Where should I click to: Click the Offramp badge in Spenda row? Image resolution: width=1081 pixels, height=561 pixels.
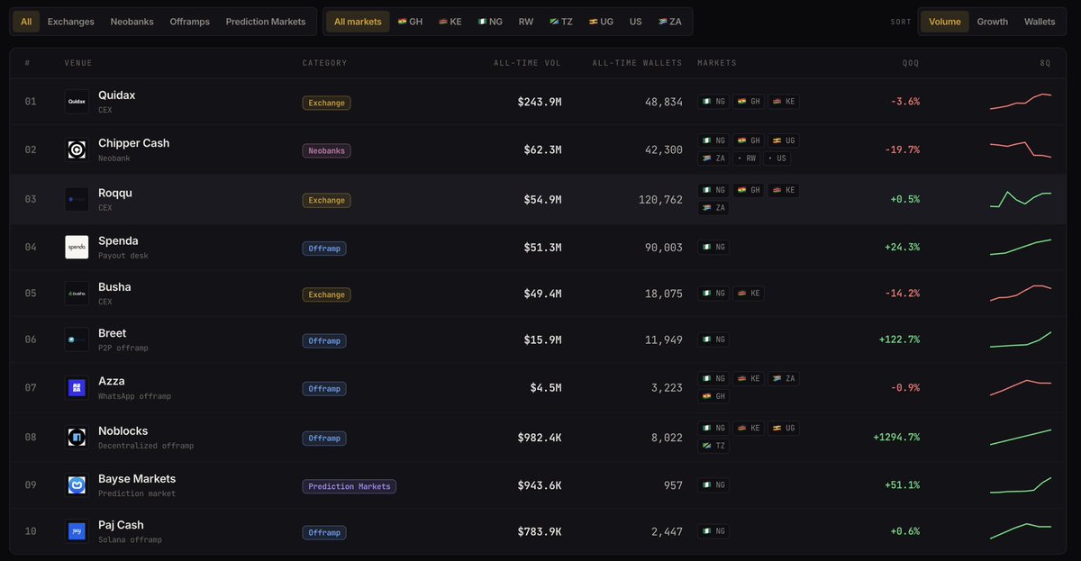click(324, 248)
